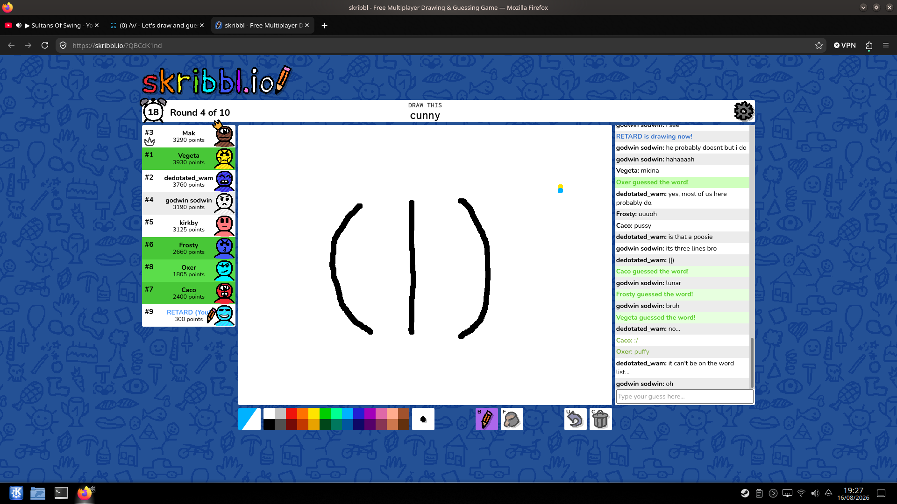Open the brush size picker
Viewport: 897px width, 504px height.
pos(423,419)
